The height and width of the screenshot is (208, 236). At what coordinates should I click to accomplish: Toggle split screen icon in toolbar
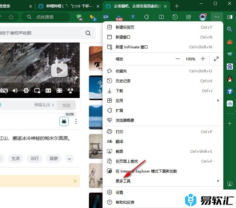pos(161,17)
